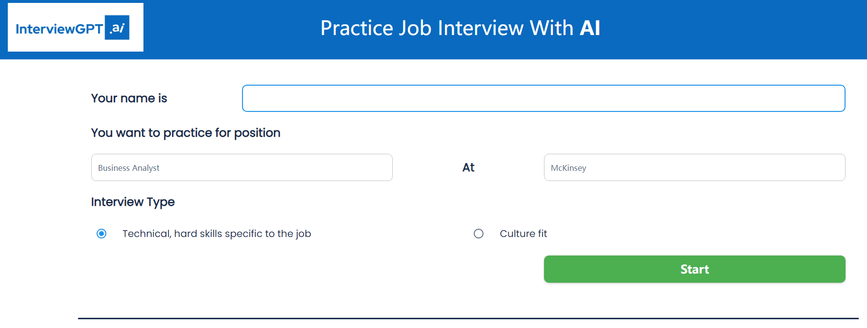The image size is (867, 328).
Task: Select the Culture fit radio button
Action: coord(479,234)
